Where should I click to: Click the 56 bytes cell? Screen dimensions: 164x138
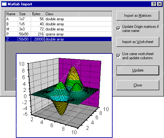[x=37, y=19]
